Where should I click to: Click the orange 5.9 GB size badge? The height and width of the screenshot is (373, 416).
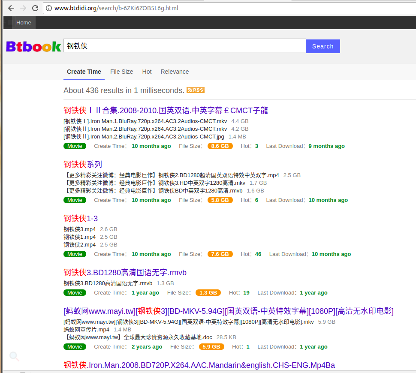[211, 347]
